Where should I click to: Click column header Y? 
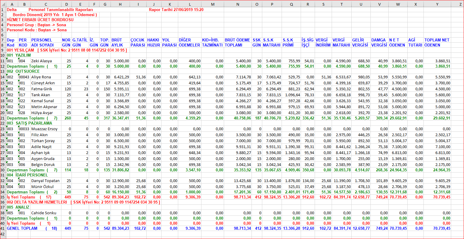point(437,4)
